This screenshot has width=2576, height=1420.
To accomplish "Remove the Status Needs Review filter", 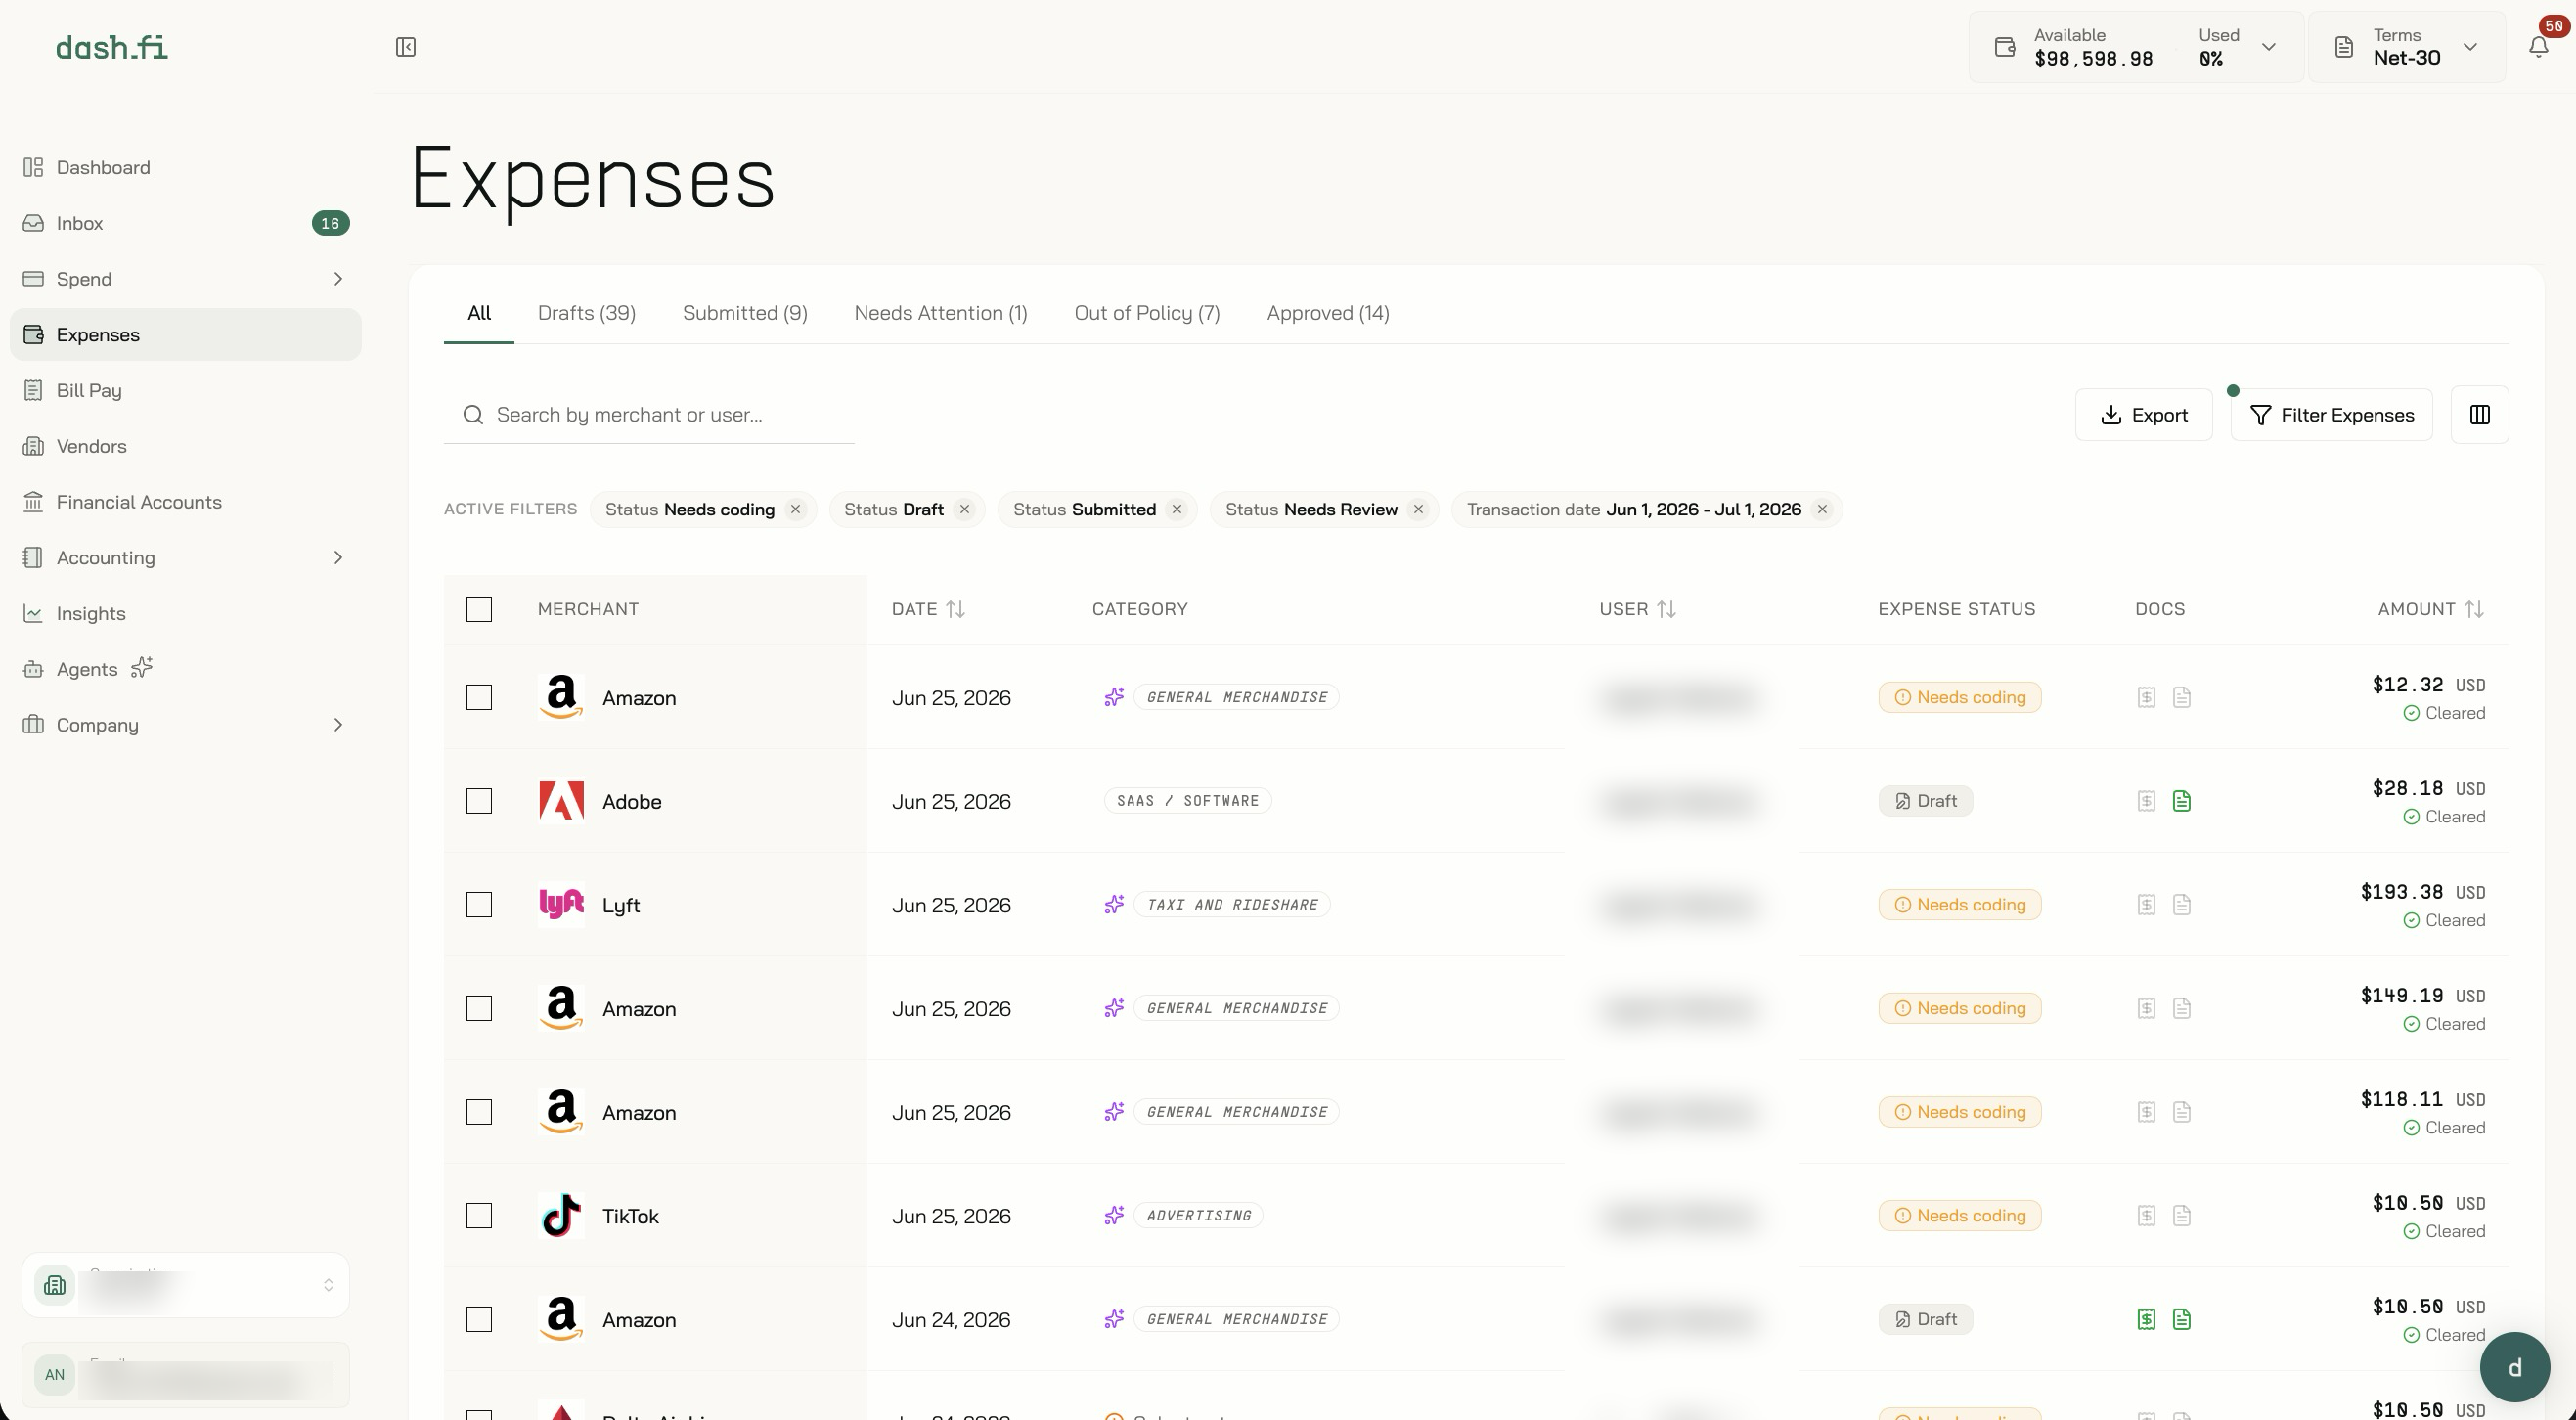I will coord(1418,510).
